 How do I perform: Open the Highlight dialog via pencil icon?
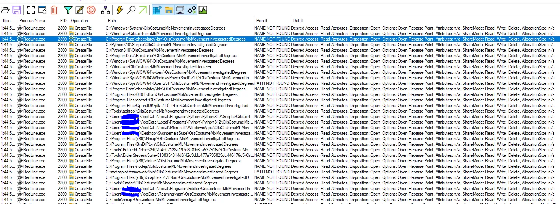pyautogui.click(x=79, y=10)
